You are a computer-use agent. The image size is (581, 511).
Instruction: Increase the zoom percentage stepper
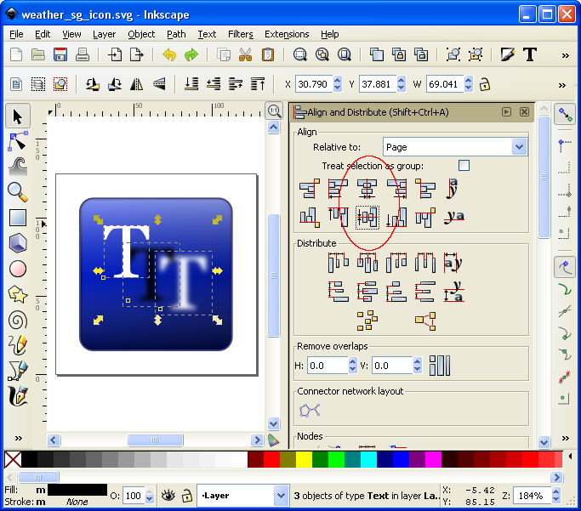555,491
